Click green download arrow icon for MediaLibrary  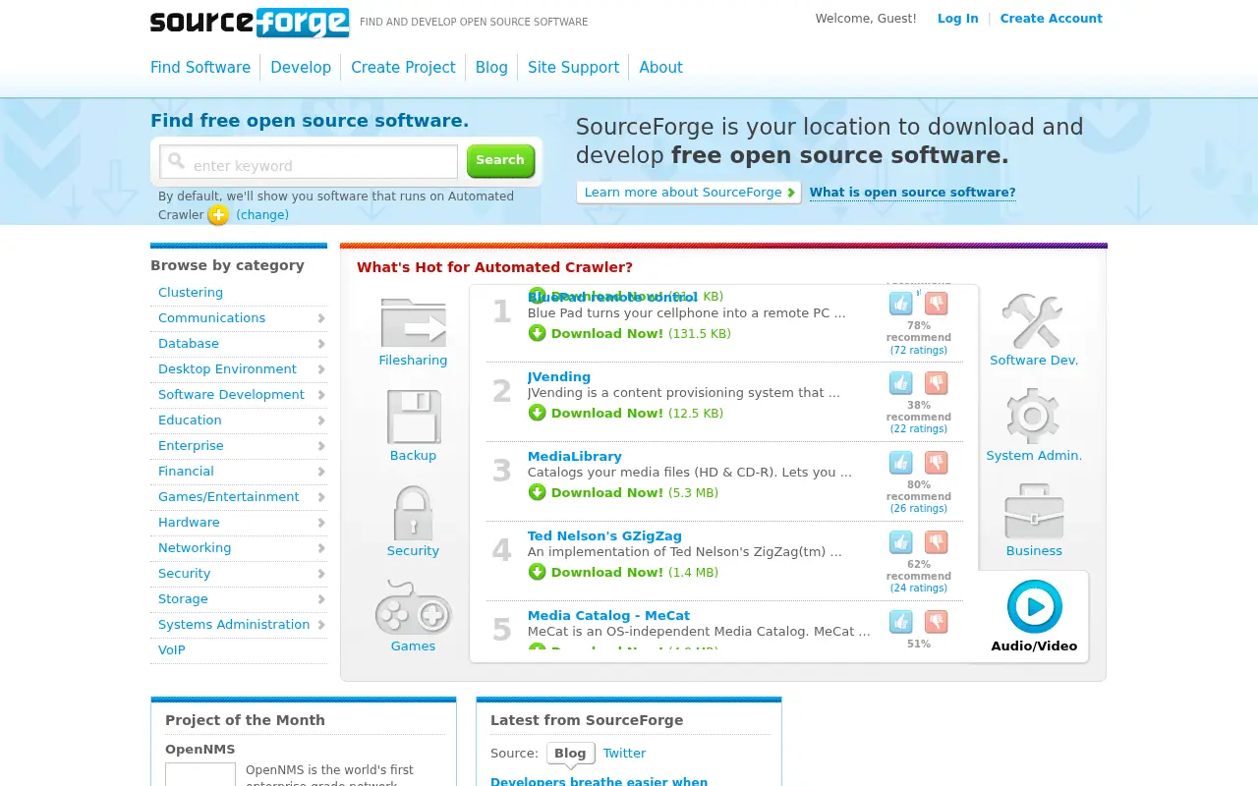coord(537,492)
